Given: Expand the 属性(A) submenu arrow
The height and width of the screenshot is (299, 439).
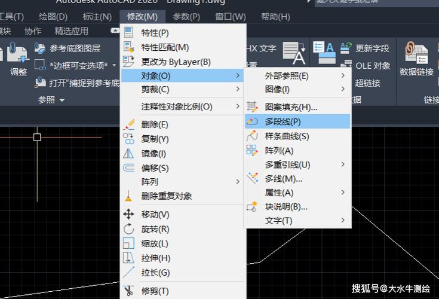Looking at the screenshot, I should tap(343, 192).
